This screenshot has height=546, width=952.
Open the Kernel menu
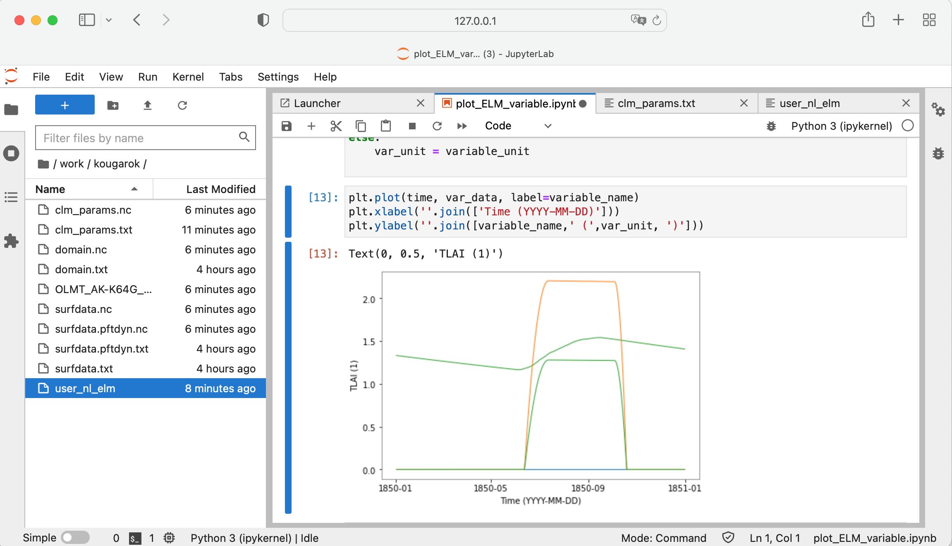(188, 77)
